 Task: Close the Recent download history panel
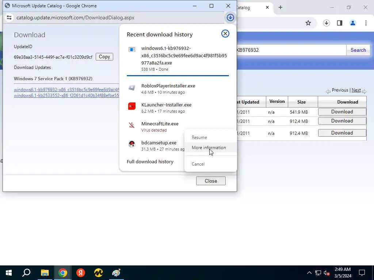click(x=225, y=34)
